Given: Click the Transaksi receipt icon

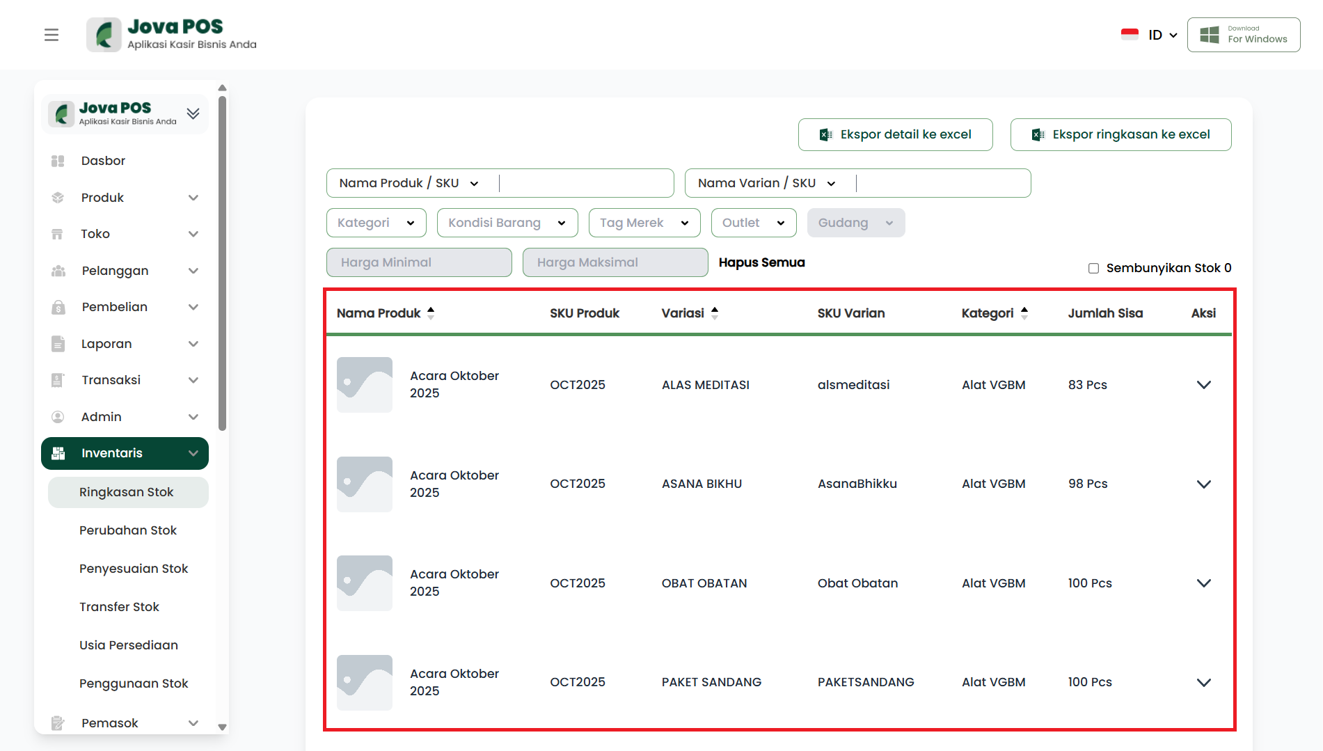Looking at the screenshot, I should pyautogui.click(x=58, y=380).
